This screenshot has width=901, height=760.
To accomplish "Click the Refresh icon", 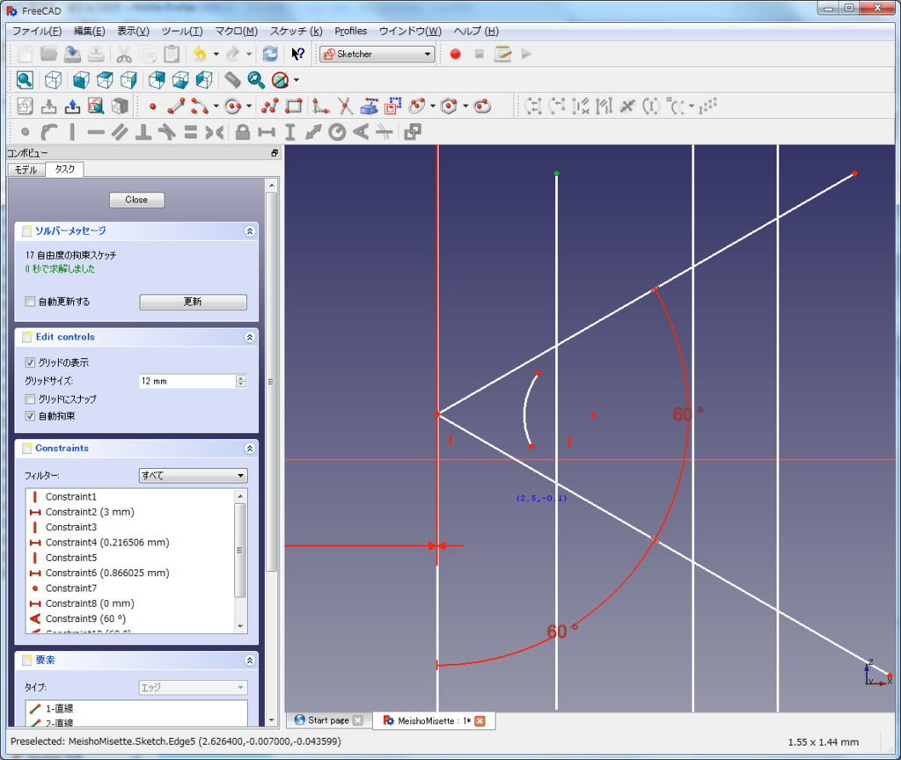I will pos(270,54).
